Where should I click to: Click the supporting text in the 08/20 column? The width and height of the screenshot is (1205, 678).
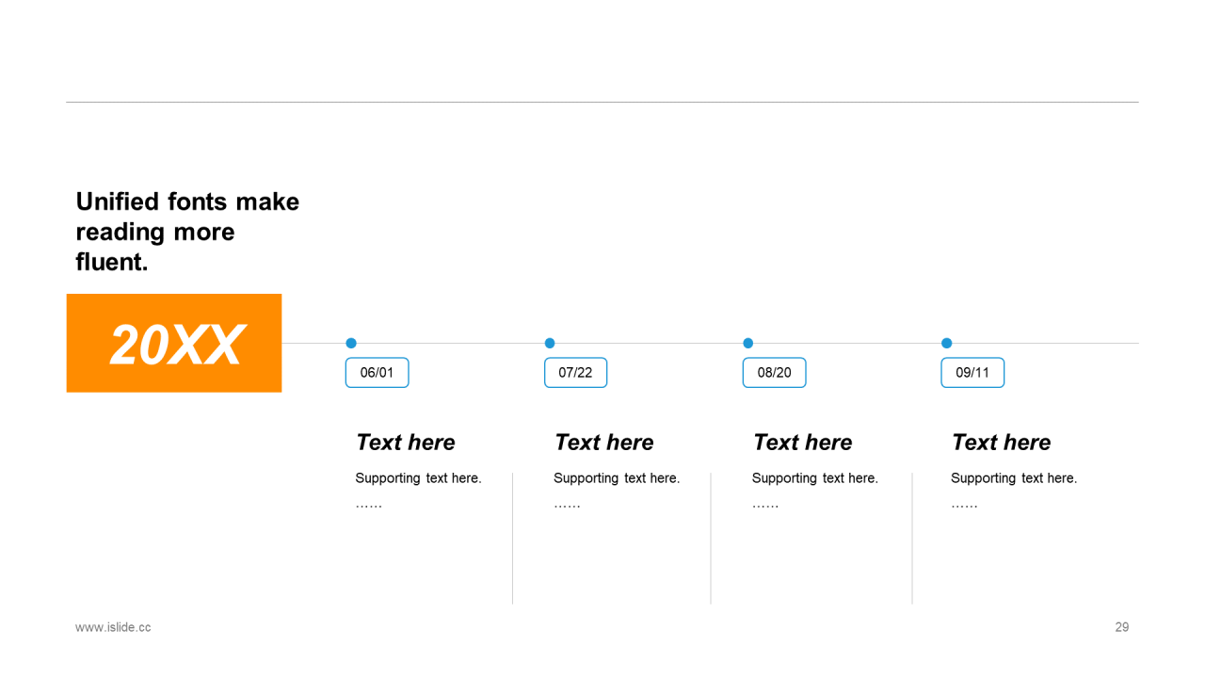point(815,478)
